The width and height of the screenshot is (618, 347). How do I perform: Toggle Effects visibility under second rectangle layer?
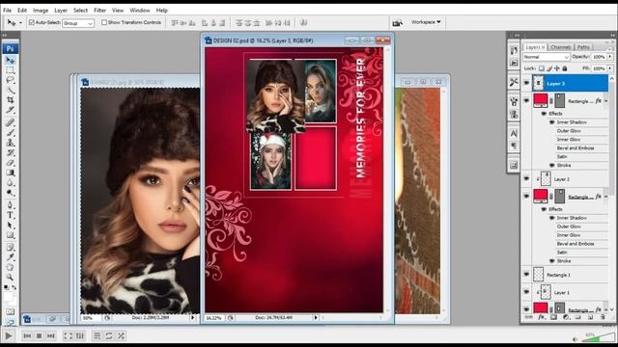pyautogui.click(x=545, y=209)
